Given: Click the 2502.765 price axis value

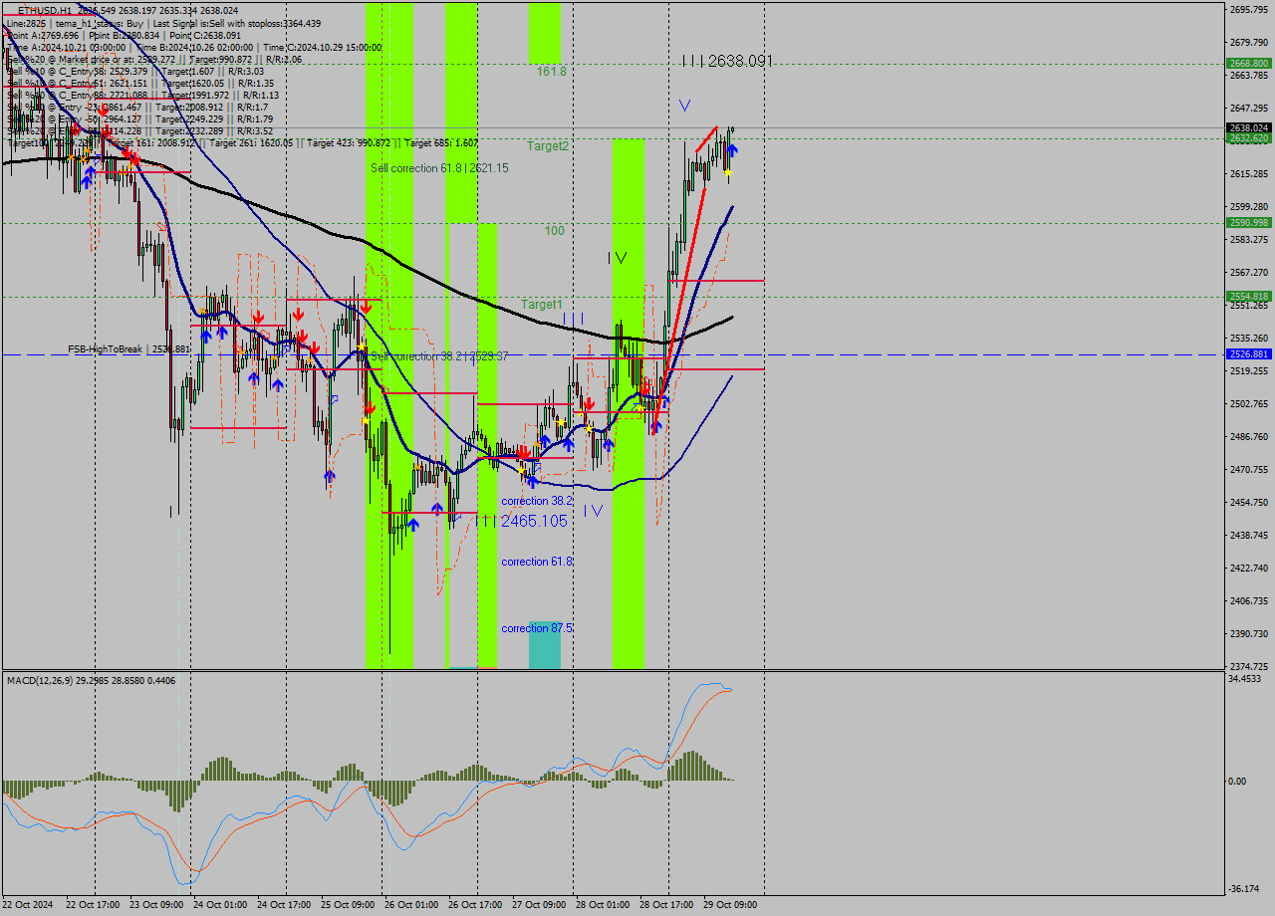Looking at the screenshot, I should [x=1248, y=404].
